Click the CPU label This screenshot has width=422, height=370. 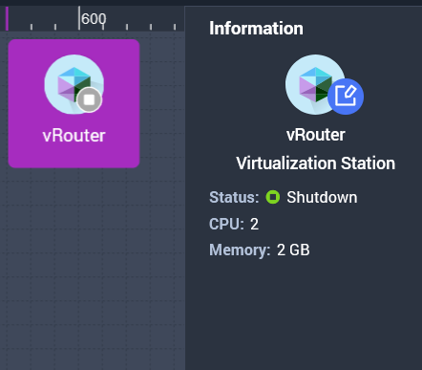pyautogui.click(x=226, y=224)
